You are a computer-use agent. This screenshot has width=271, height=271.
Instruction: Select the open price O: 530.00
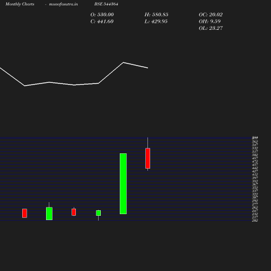point(102,15)
